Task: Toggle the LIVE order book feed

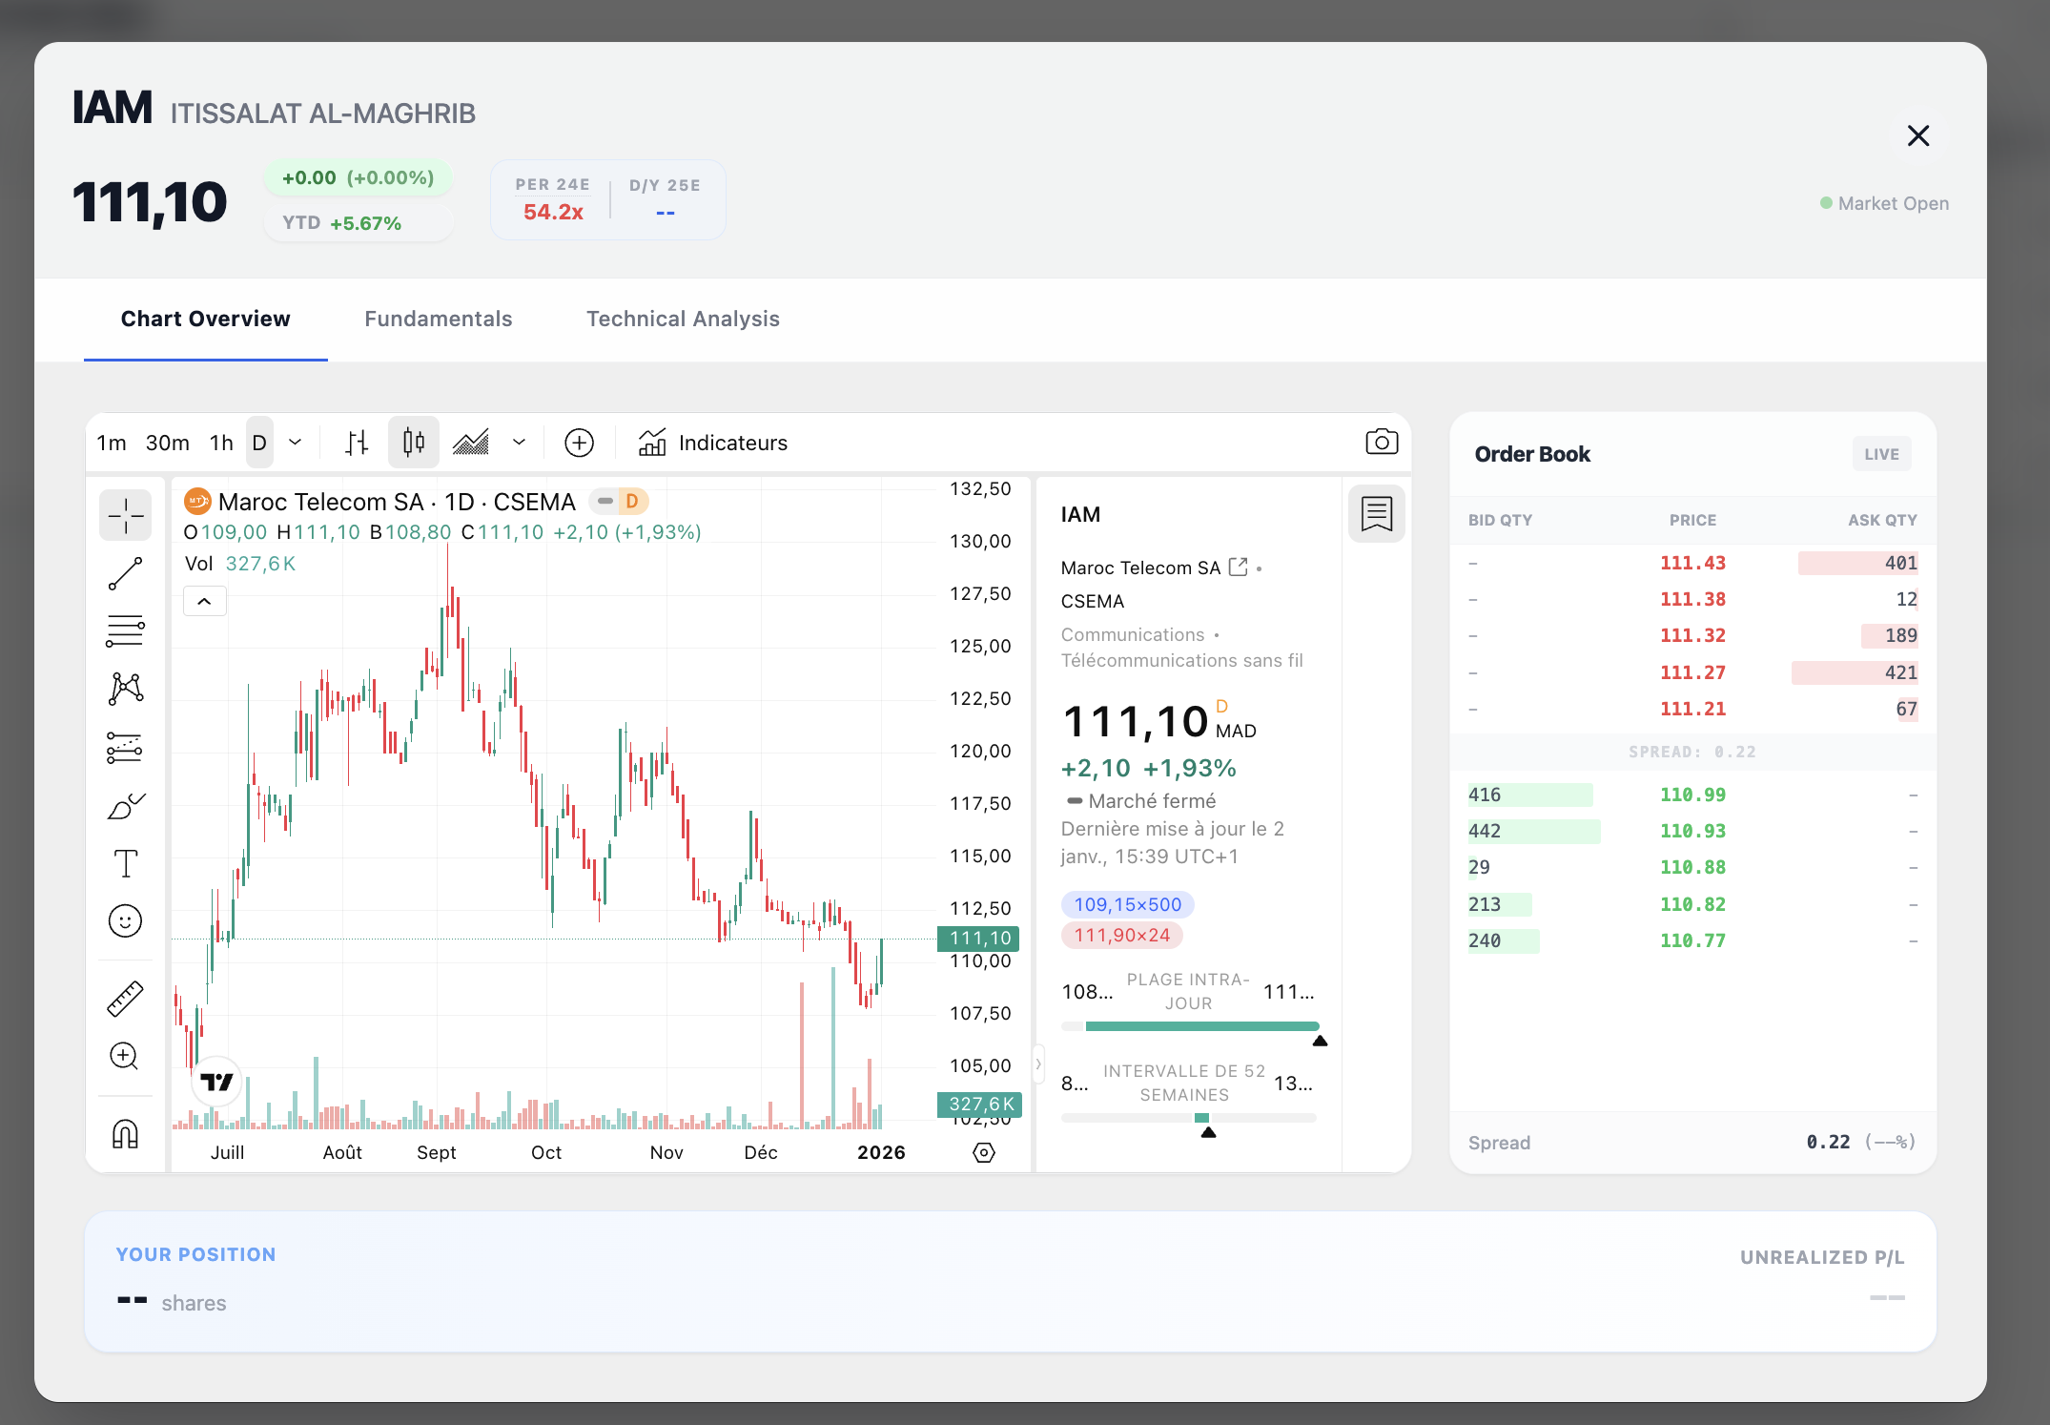Action: [x=1880, y=453]
